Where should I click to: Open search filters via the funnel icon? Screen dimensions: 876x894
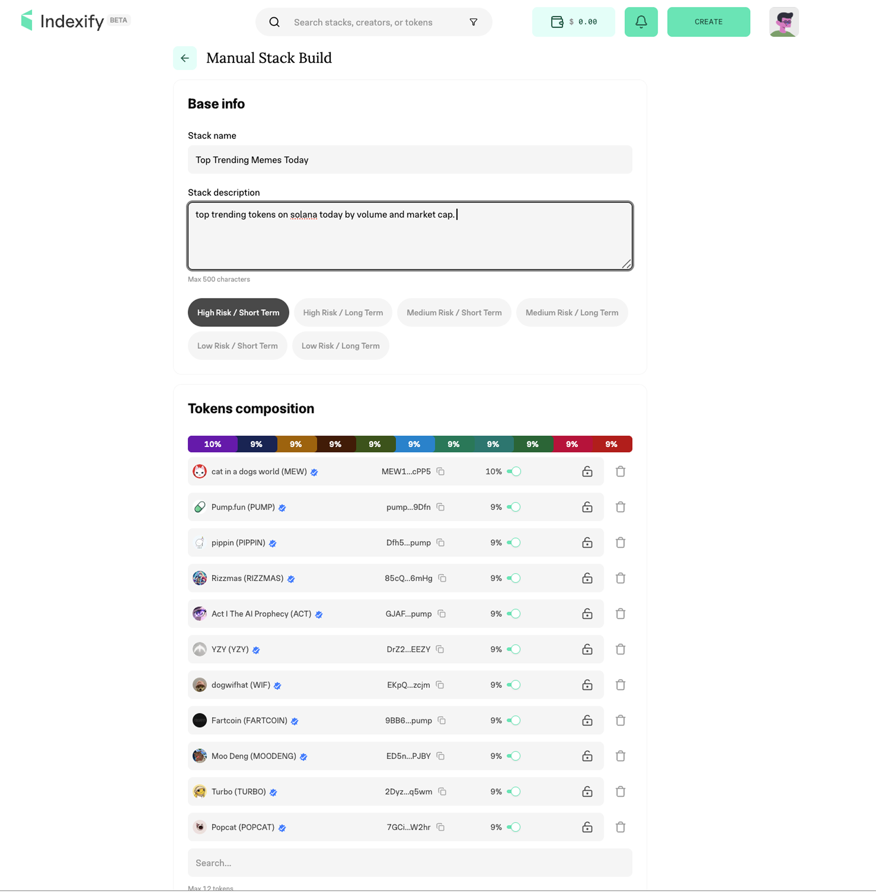(x=473, y=22)
